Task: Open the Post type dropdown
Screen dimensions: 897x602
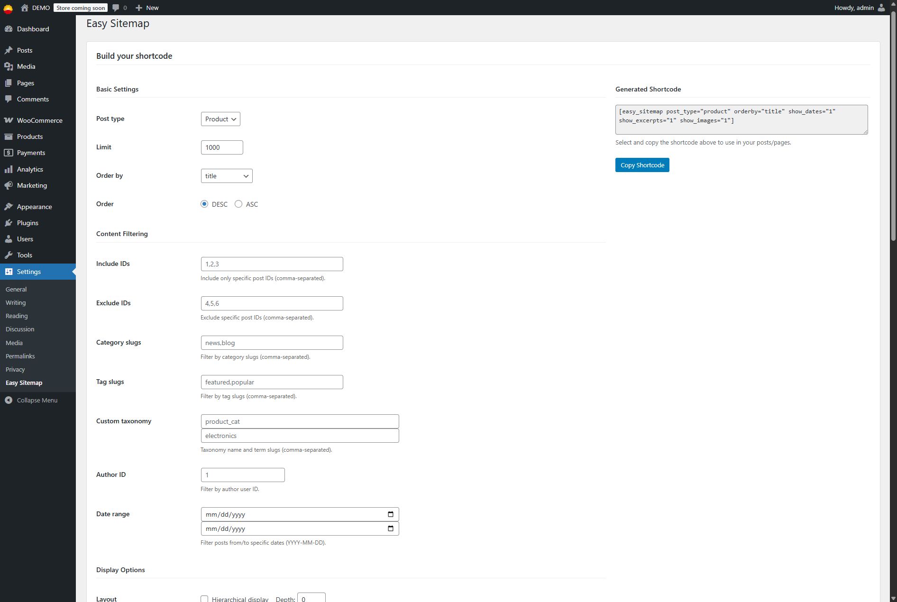Action: click(220, 119)
